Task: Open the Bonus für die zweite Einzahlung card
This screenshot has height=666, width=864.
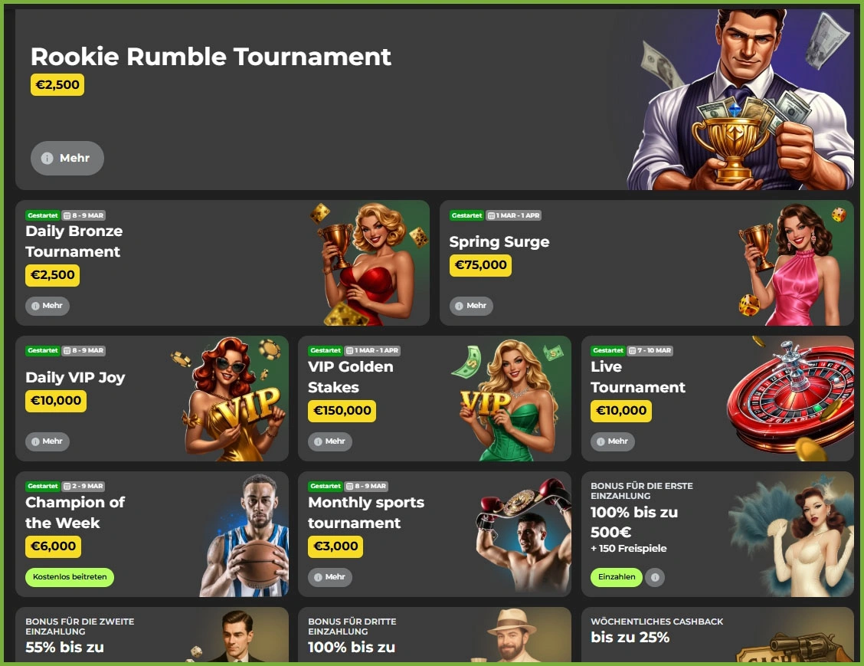Action: click(152, 635)
